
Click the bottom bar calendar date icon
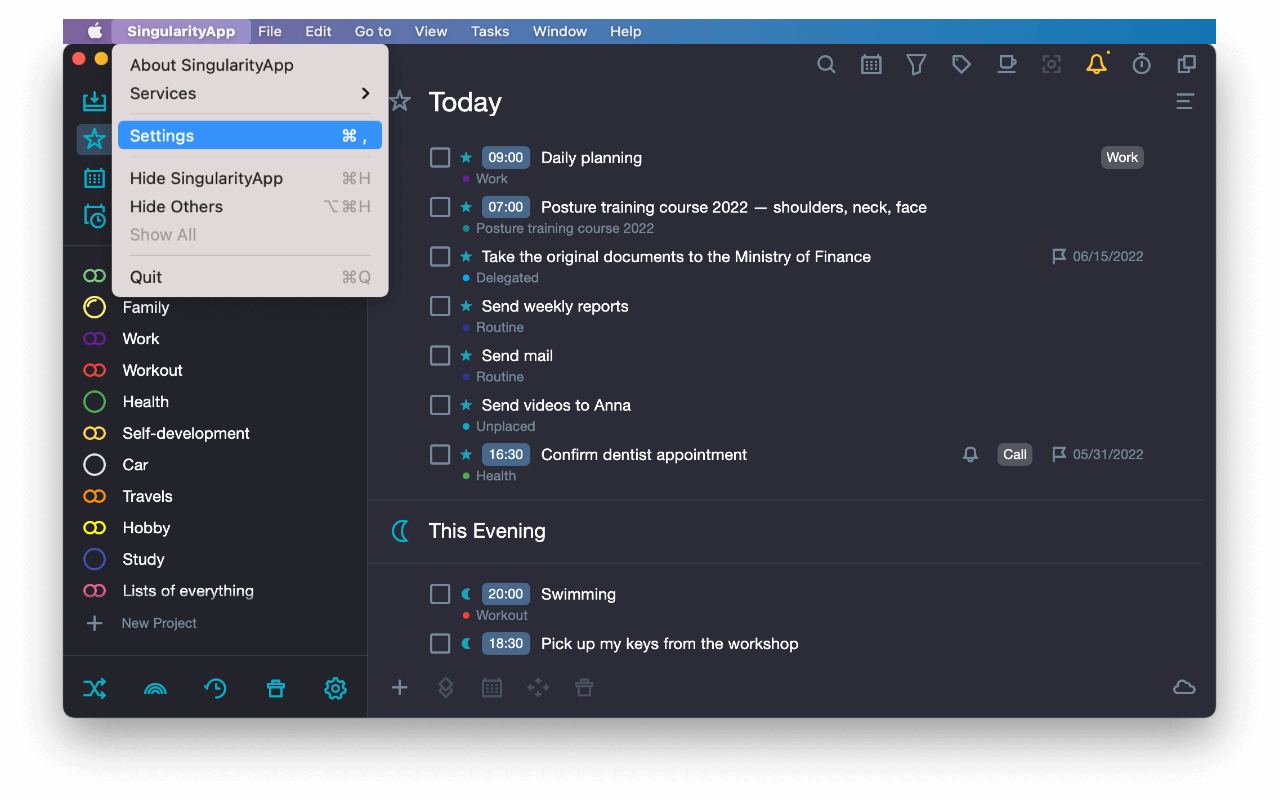tap(492, 687)
